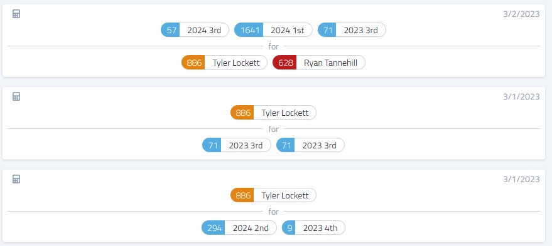This screenshot has height=246, width=552.
Task: Click the date on the two 2023 3rd picks trade
Action: point(521,96)
